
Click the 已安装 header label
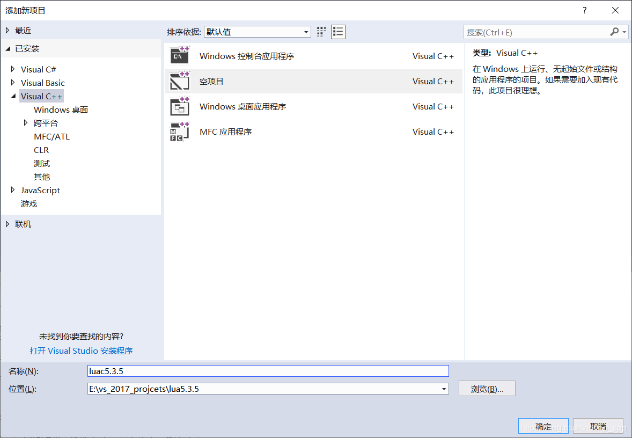pos(27,49)
